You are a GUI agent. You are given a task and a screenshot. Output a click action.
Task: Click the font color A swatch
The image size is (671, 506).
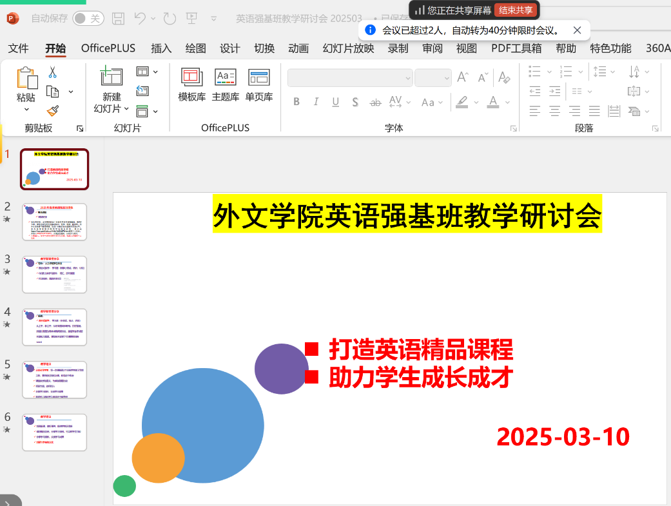coord(492,102)
